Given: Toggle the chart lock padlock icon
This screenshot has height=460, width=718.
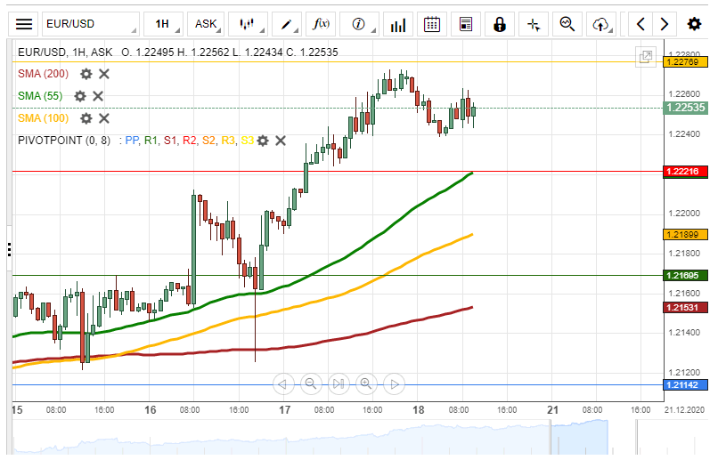Looking at the screenshot, I should [x=500, y=24].
